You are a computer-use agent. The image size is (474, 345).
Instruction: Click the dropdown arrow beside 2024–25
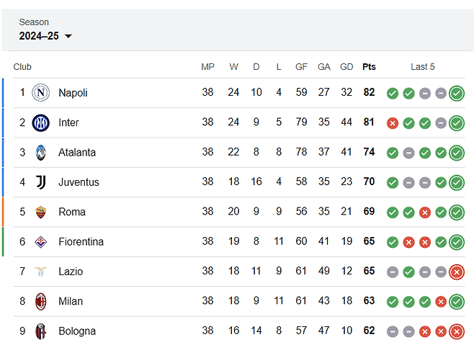[68, 37]
